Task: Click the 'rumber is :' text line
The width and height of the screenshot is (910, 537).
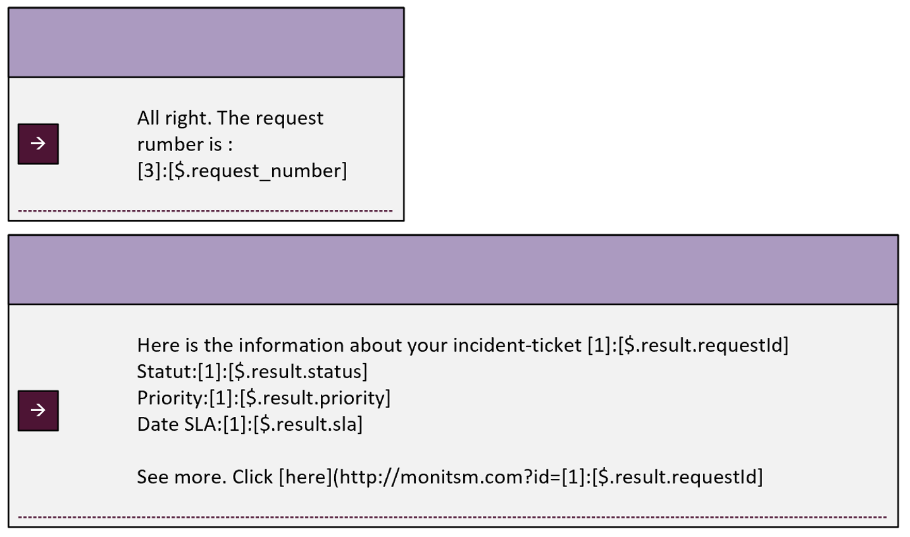Action: [x=185, y=145]
